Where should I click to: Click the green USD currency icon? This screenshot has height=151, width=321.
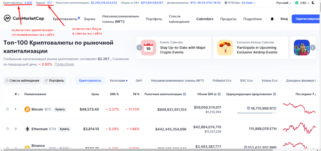pyautogui.click(x=297, y=3)
